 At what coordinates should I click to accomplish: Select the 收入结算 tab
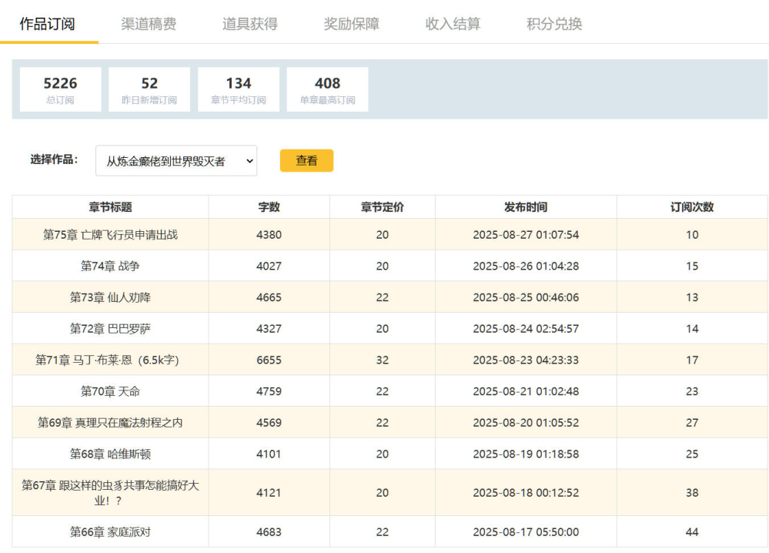coord(453,24)
